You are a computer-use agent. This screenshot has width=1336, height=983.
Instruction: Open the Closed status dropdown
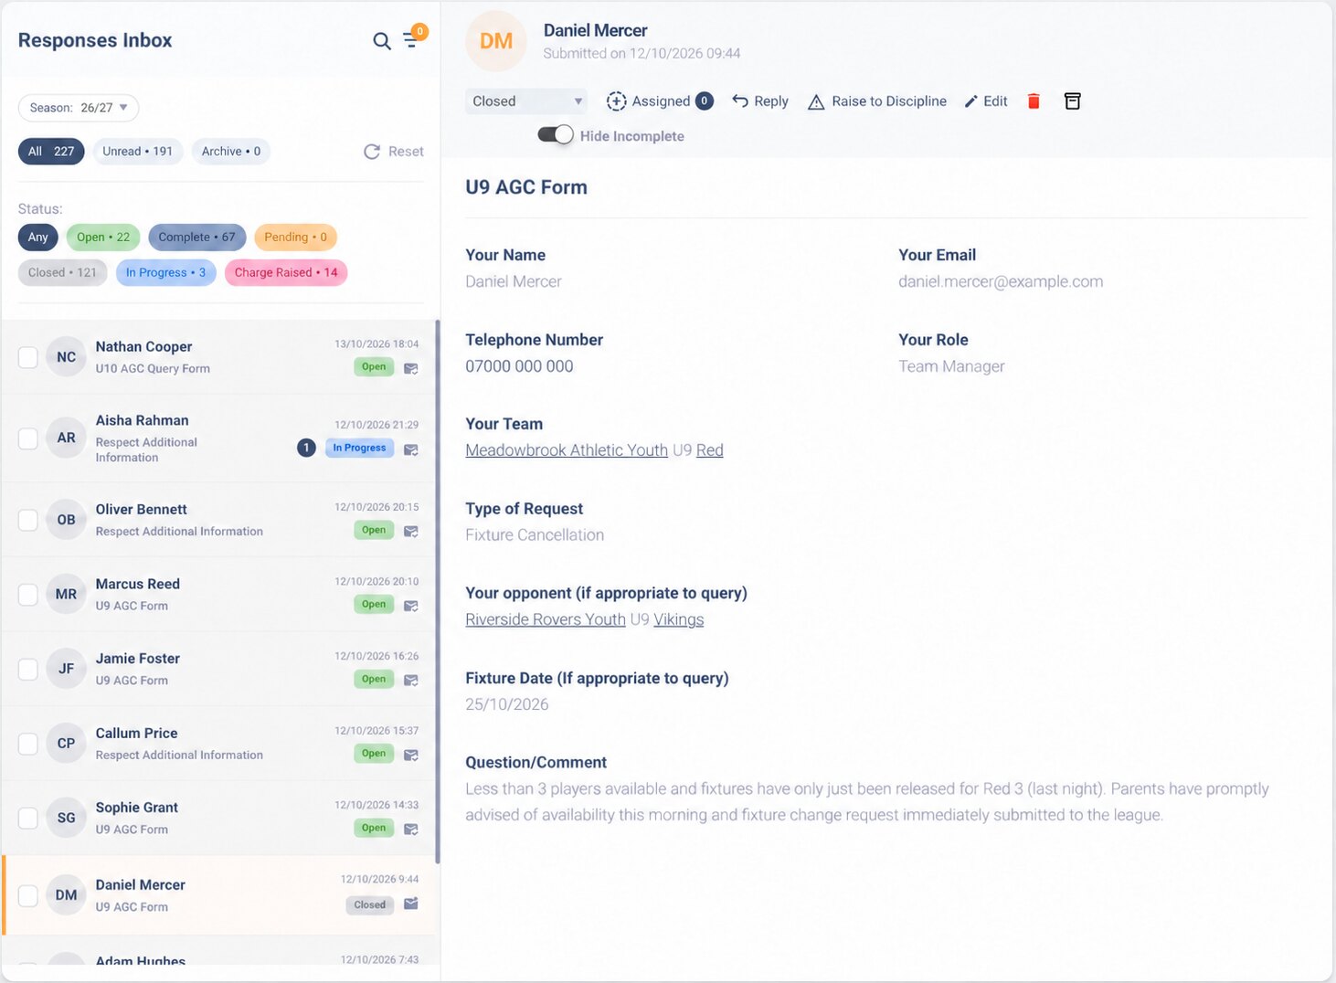[526, 101]
